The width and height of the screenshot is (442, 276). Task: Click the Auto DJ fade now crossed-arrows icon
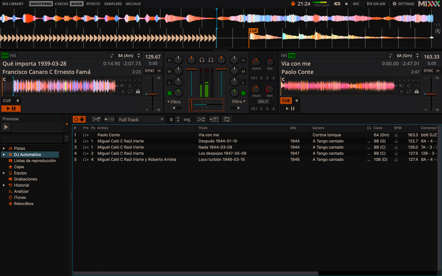coord(96,119)
